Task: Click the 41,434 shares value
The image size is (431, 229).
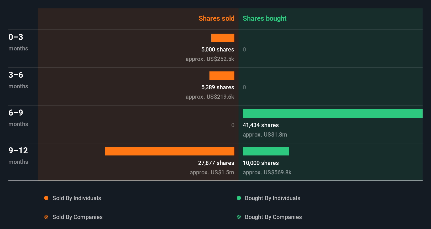Action: point(261,125)
